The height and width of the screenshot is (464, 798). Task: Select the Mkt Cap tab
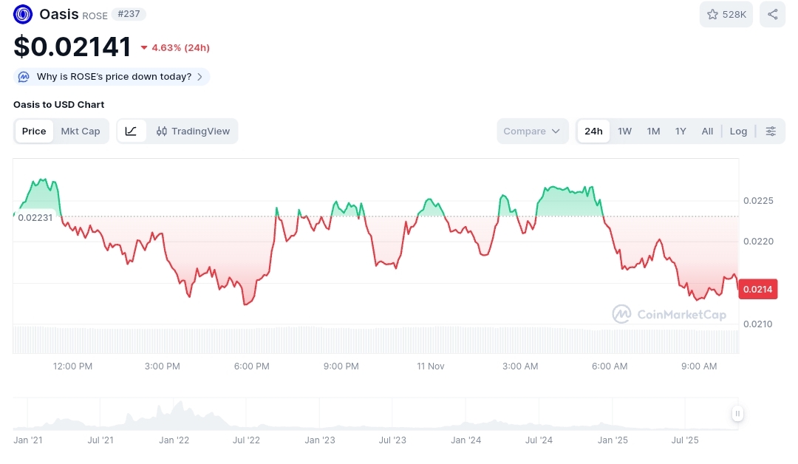[81, 132]
